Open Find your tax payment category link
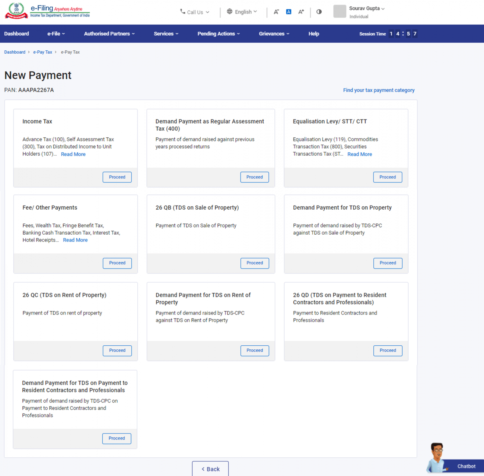484x476 pixels. (x=379, y=90)
